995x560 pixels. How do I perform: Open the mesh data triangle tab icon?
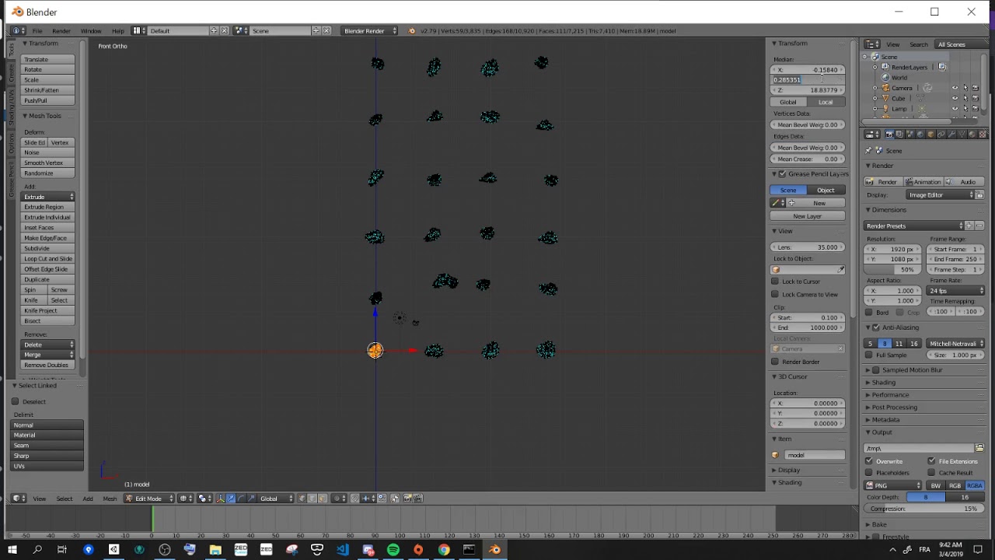962,134
